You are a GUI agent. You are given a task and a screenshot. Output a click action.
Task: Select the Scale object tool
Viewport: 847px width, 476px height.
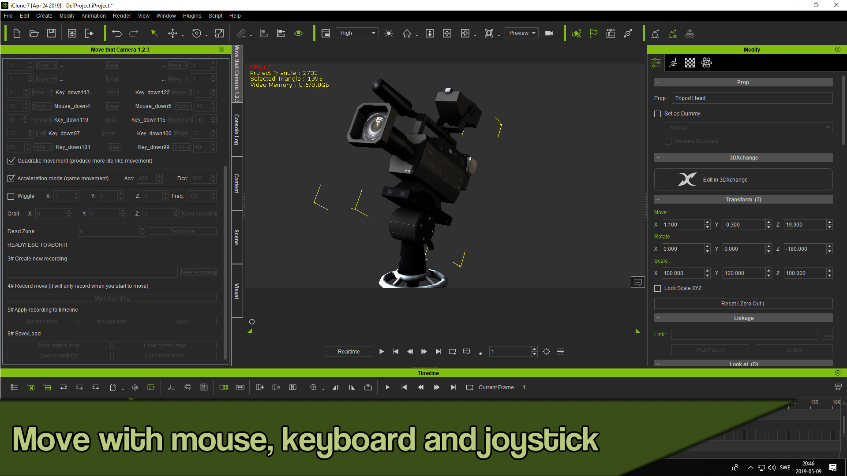tap(219, 33)
